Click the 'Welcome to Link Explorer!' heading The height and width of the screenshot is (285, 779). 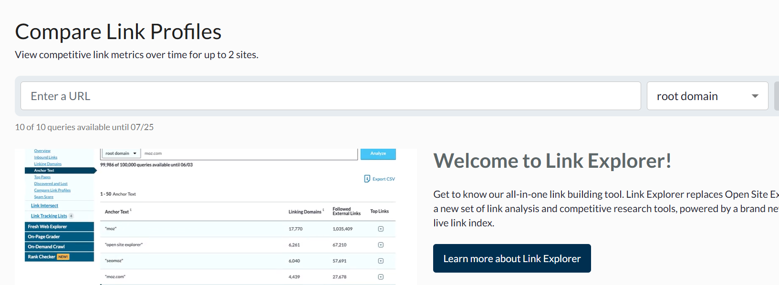[552, 161]
